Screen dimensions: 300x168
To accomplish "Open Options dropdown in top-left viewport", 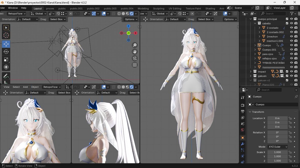I will click(x=131, y=19).
